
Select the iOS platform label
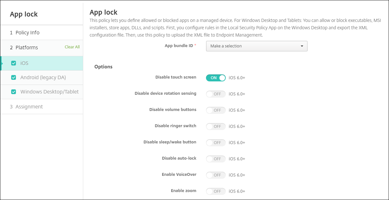pos(24,63)
